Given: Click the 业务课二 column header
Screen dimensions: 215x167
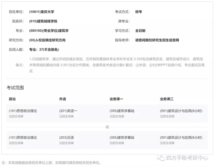Looking at the screenshot, I should click(x=167, y=99).
